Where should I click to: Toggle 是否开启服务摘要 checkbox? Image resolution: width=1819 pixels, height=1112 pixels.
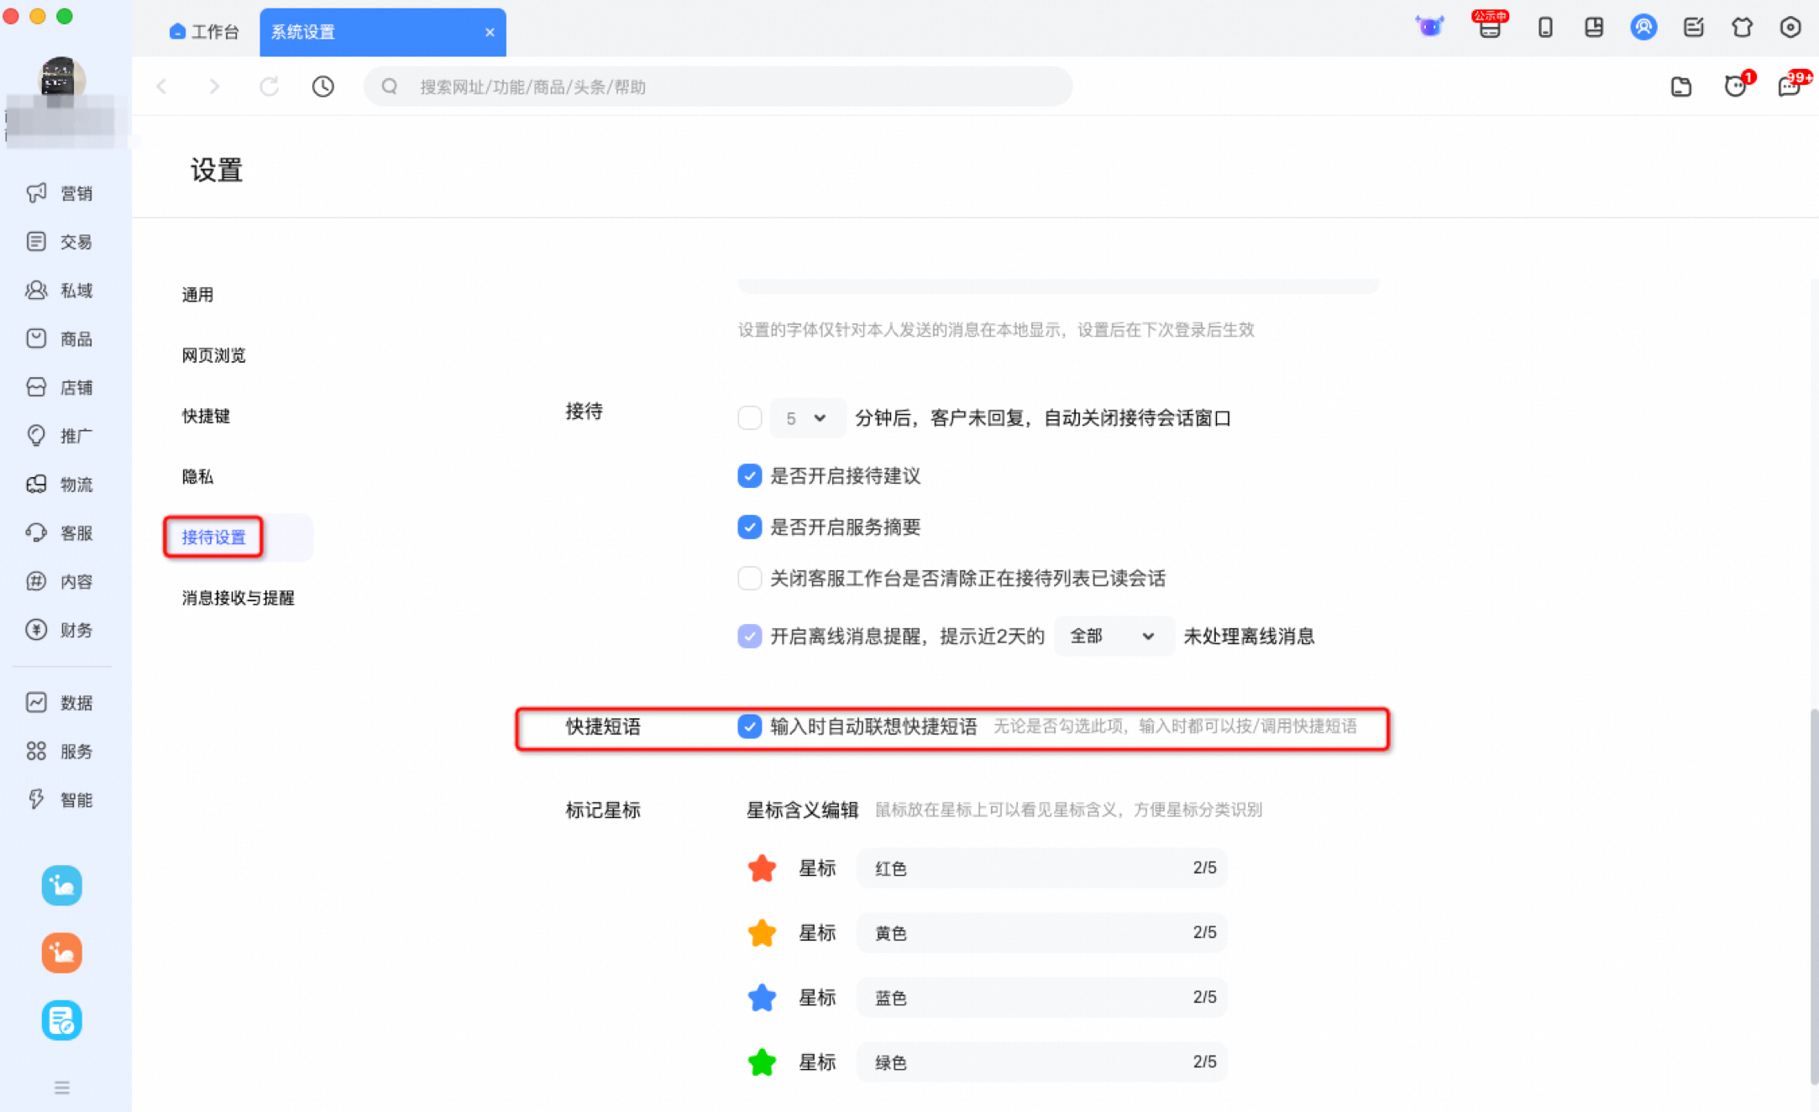pyautogui.click(x=750, y=527)
